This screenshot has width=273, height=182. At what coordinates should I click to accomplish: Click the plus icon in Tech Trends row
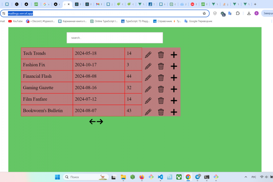pos(174,55)
